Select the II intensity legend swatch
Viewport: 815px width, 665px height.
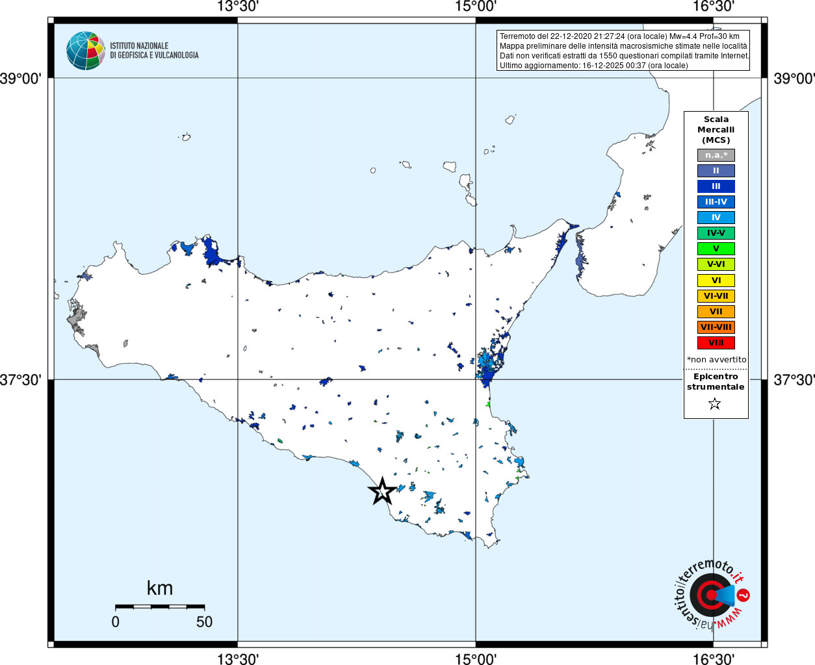[x=716, y=171]
